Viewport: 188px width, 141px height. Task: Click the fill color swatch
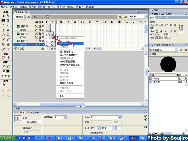(x=8, y=71)
